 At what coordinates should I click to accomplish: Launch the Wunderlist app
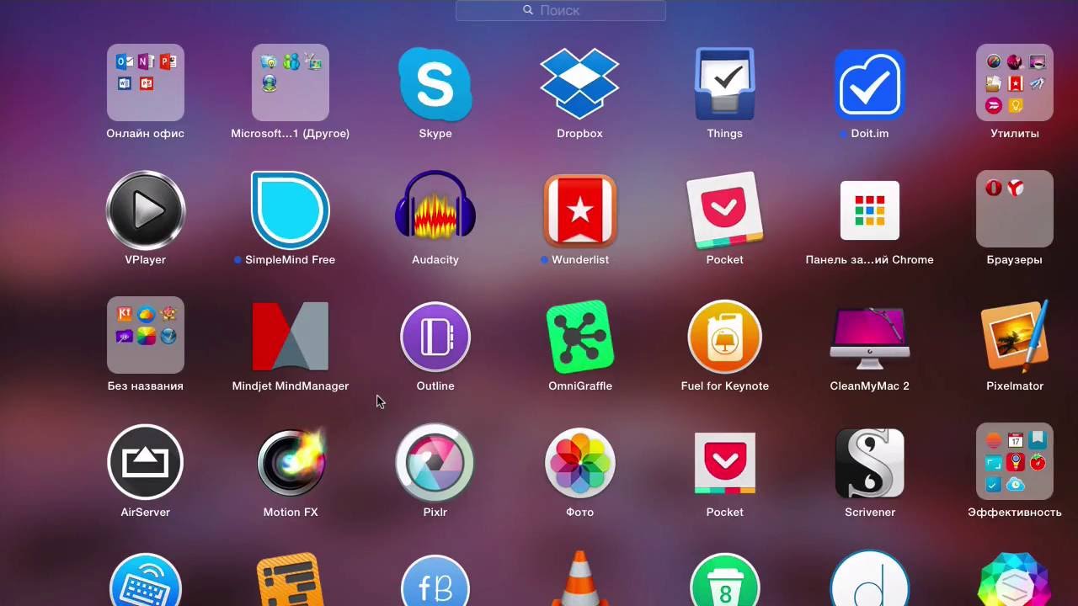click(x=580, y=210)
